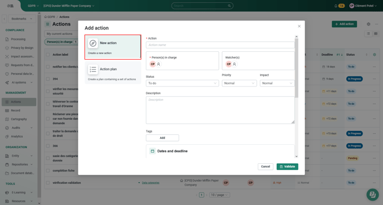Focus the Action name input field
This screenshot has height=205, width=383.
[220, 45]
